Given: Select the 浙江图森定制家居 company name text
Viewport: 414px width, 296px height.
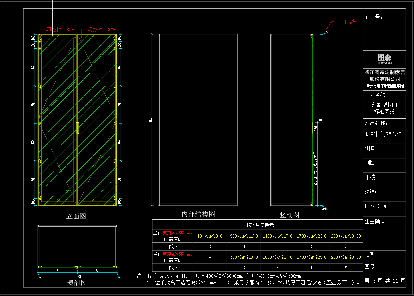Looking at the screenshot, I should tap(384, 72).
